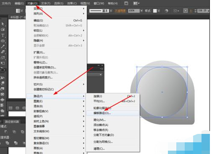The image size is (212, 154).
Task: Open the align options dropdown arrow
Action: [x=178, y=11]
